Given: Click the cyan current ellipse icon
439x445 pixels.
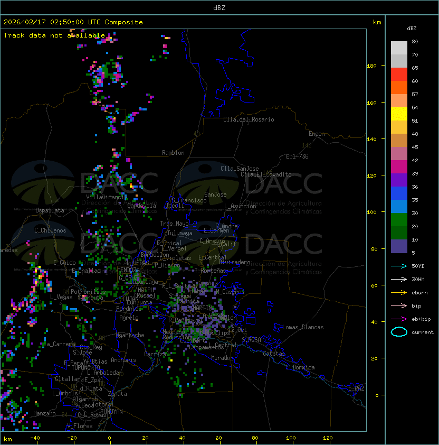Looking at the screenshot, I should [x=399, y=332].
